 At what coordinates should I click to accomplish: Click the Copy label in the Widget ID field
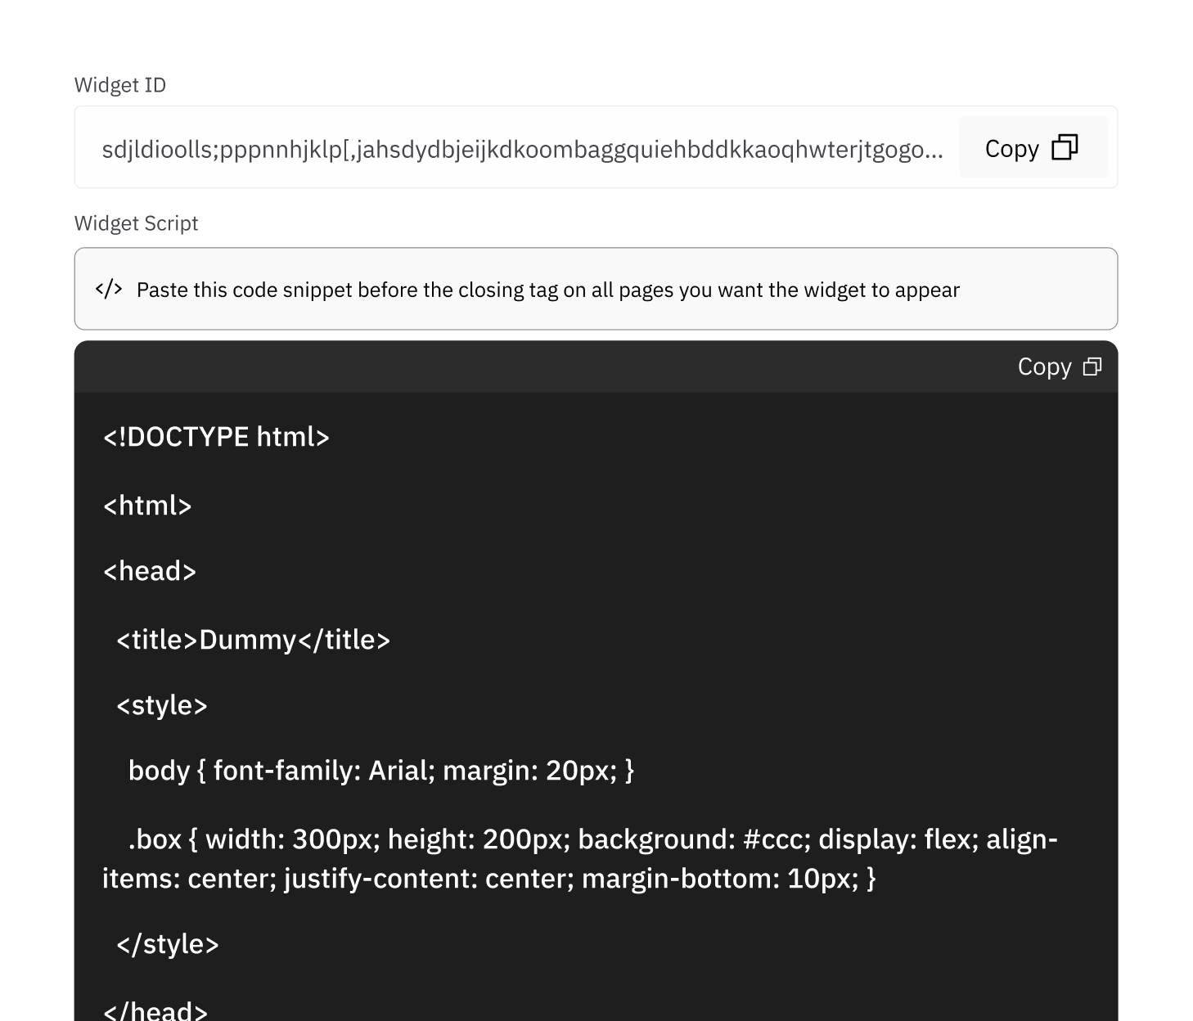pyautogui.click(x=1011, y=149)
